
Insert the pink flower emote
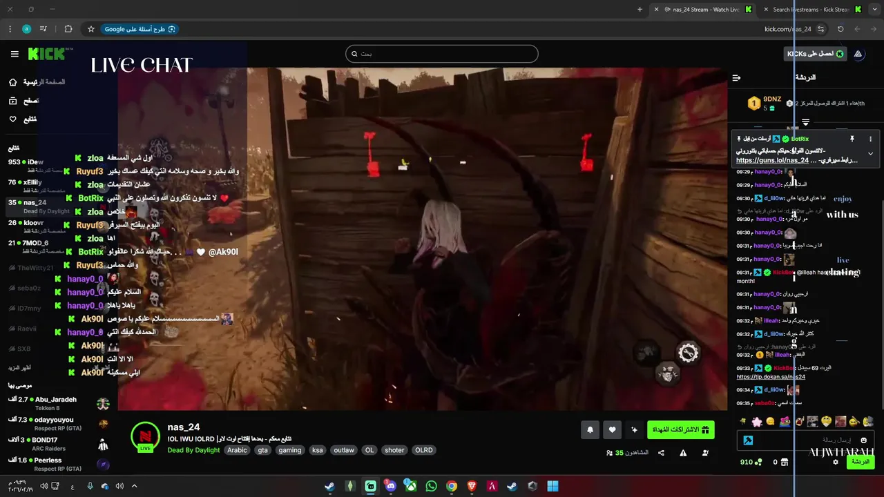tap(756, 421)
